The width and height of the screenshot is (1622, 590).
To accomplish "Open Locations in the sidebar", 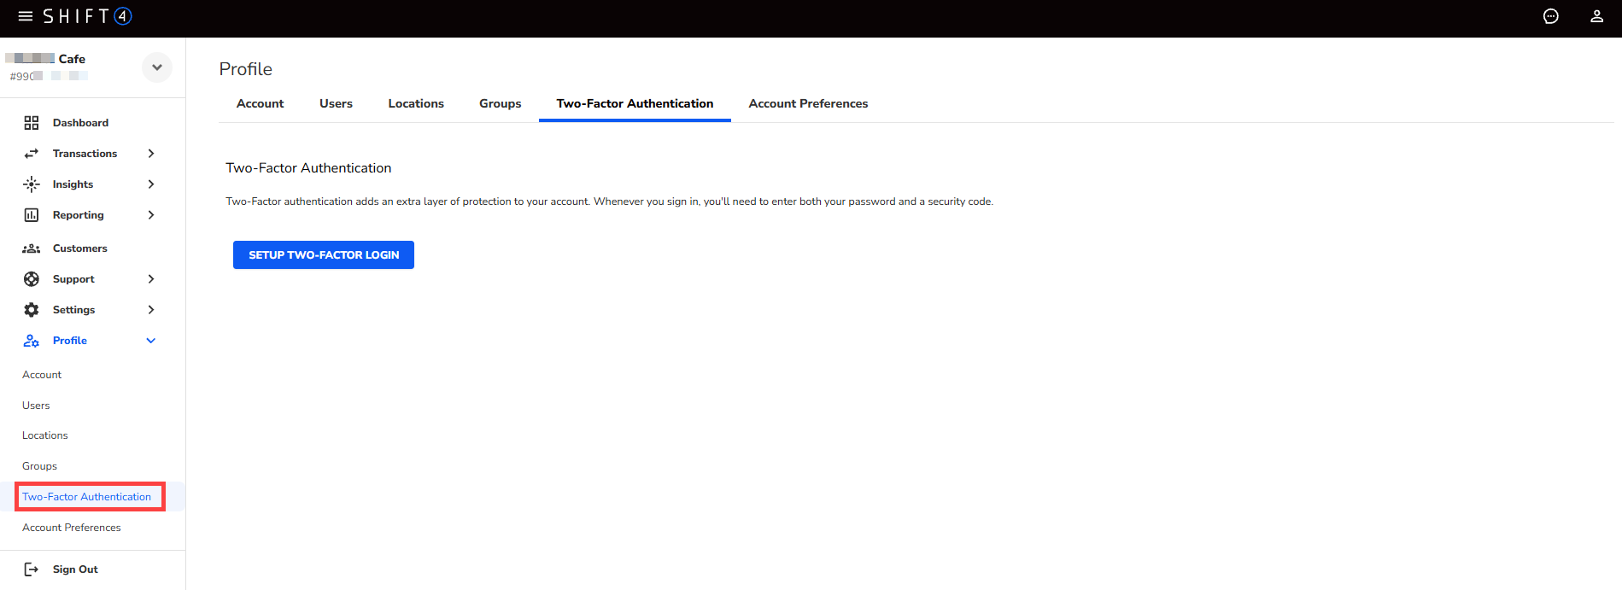I will (45, 435).
